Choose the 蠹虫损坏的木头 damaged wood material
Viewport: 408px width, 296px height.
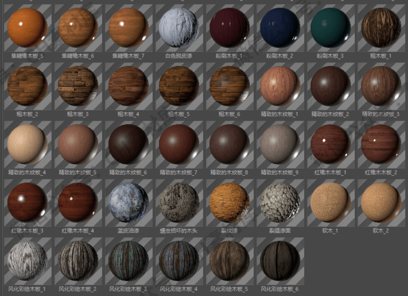pos(179,202)
